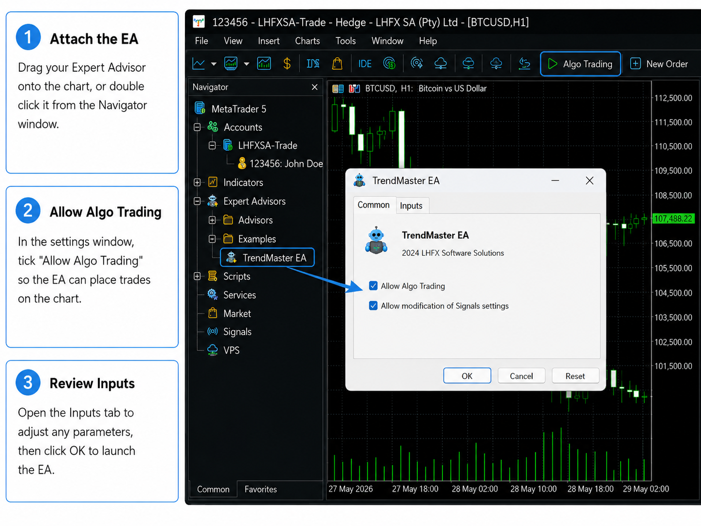Select the Common tab at Navigator bottom
The height and width of the screenshot is (526, 701).
coord(213,489)
